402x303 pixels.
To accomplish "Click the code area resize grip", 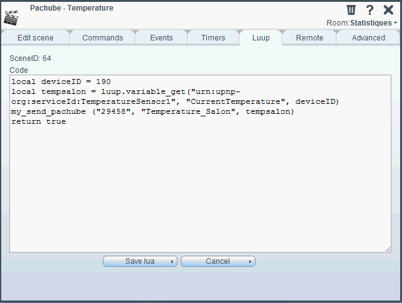I will (x=388, y=249).
